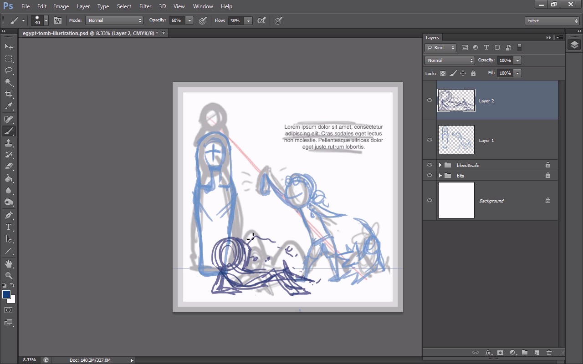Screen dimensions: 583x364
Task: Click the foreground color swatch
Action: 6,294
